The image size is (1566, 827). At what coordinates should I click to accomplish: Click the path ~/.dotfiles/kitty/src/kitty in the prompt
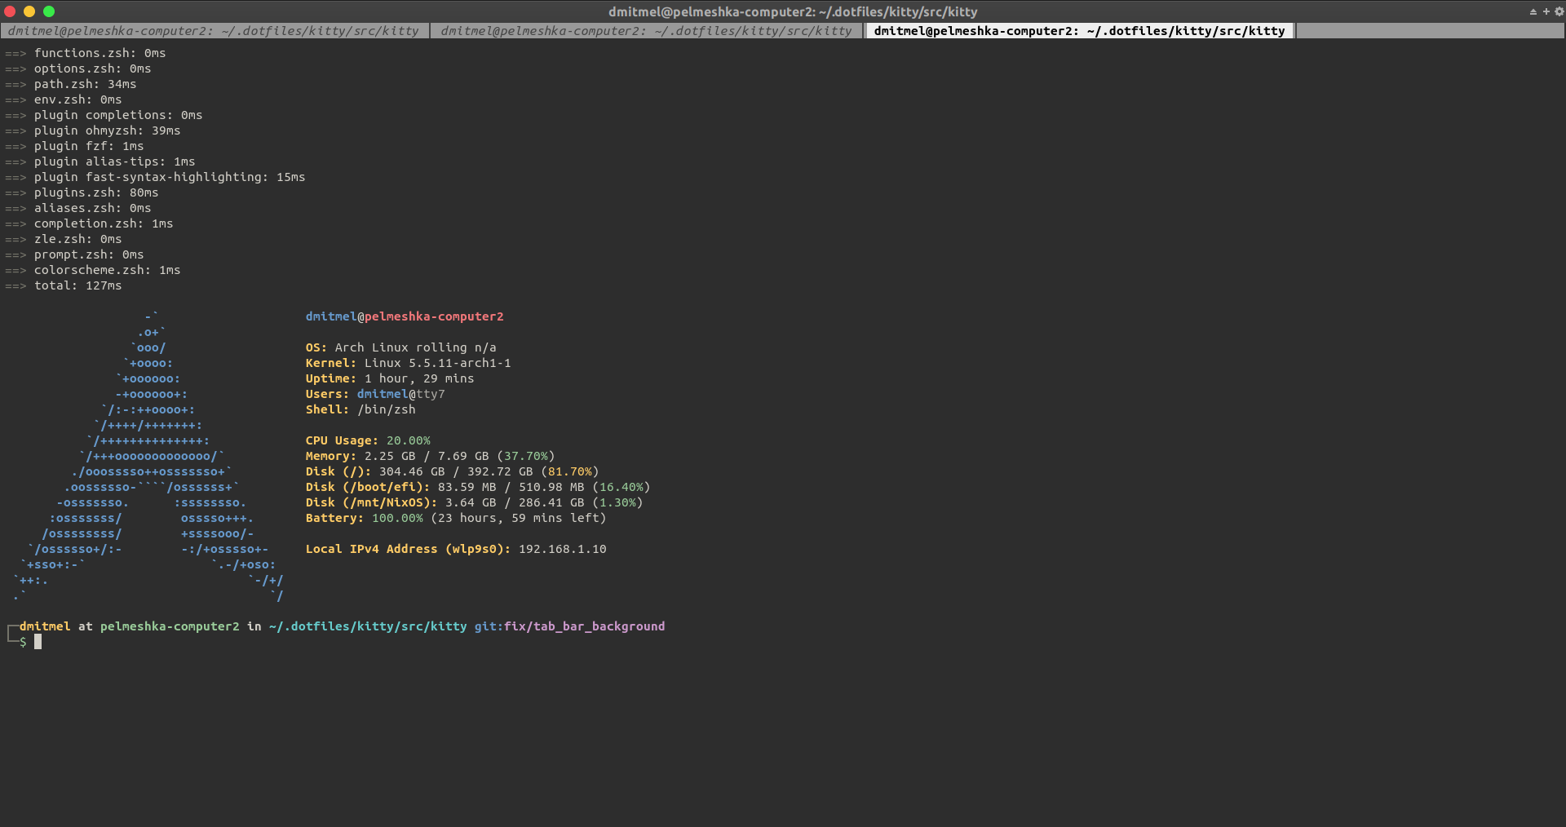(x=368, y=626)
